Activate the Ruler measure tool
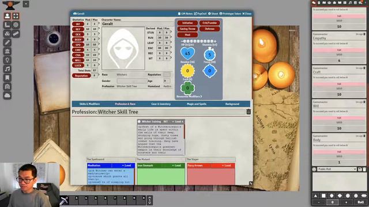Image resolution: width=369 pixels, height=207 pixels. tap(16, 33)
